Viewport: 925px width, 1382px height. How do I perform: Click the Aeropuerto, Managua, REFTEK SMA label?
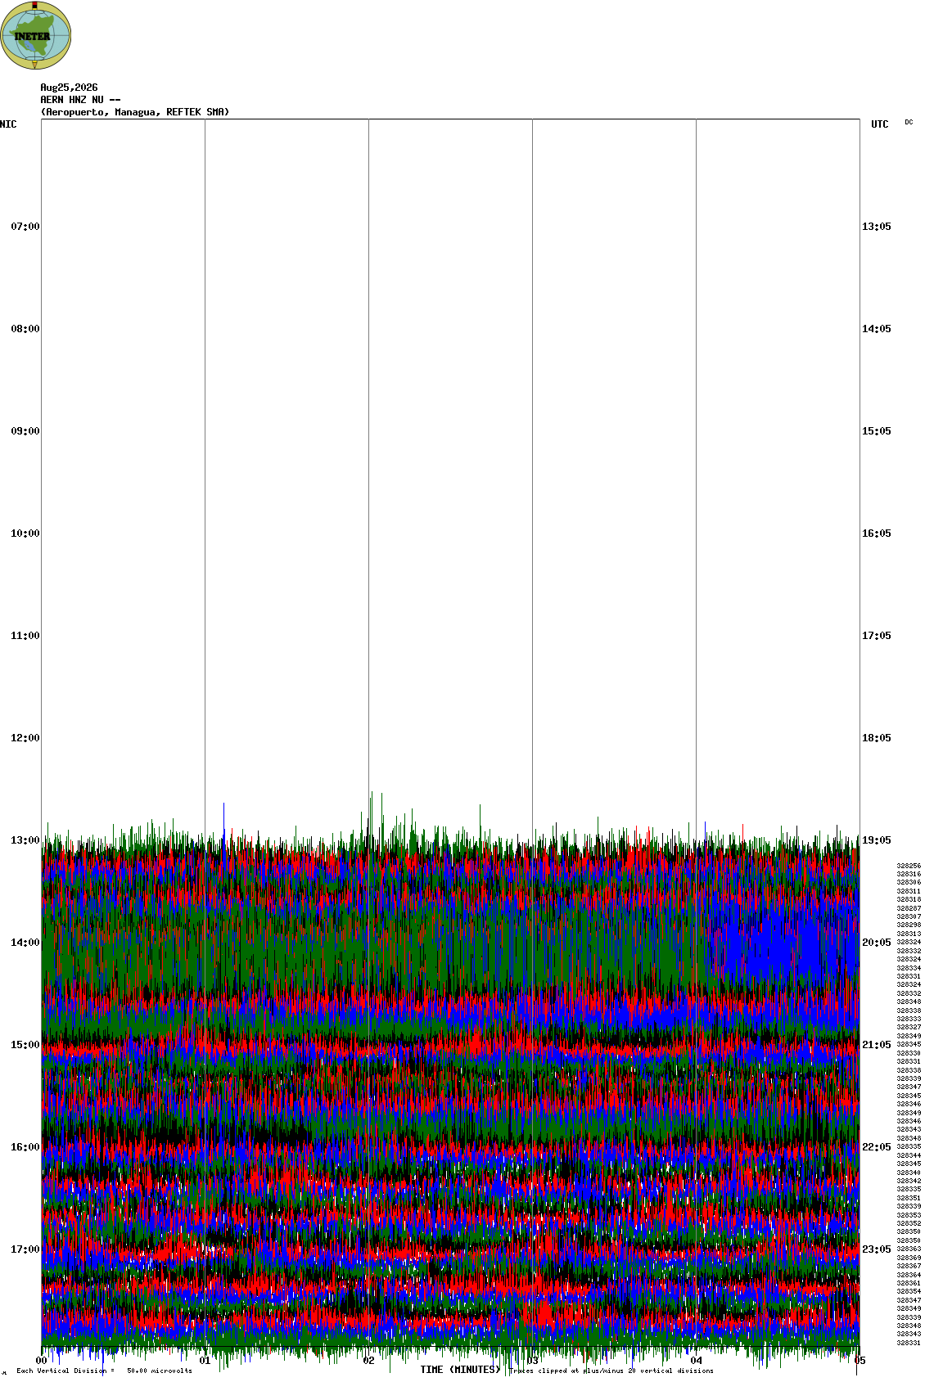tap(135, 112)
